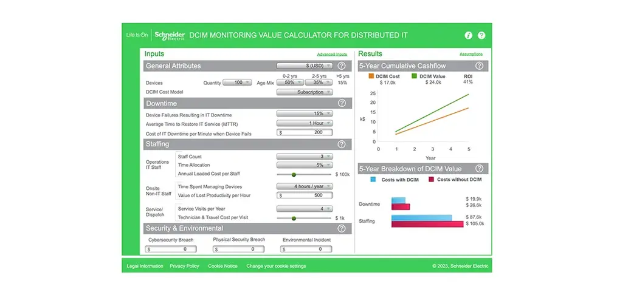Open Time Spent Managing Devices dropdown
The image size is (631, 295).
tap(305, 186)
